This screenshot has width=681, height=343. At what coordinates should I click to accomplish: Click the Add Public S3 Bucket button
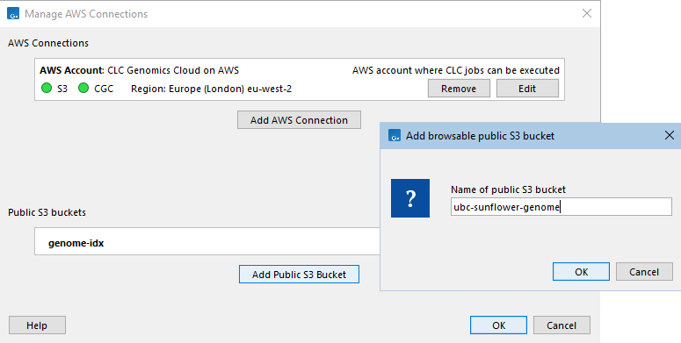tap(299, 275)
